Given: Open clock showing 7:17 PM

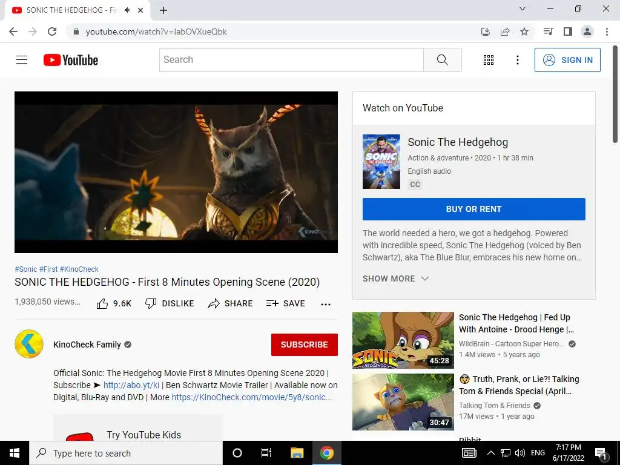Looking at the screenshot, I should click(x=568, y=453).
